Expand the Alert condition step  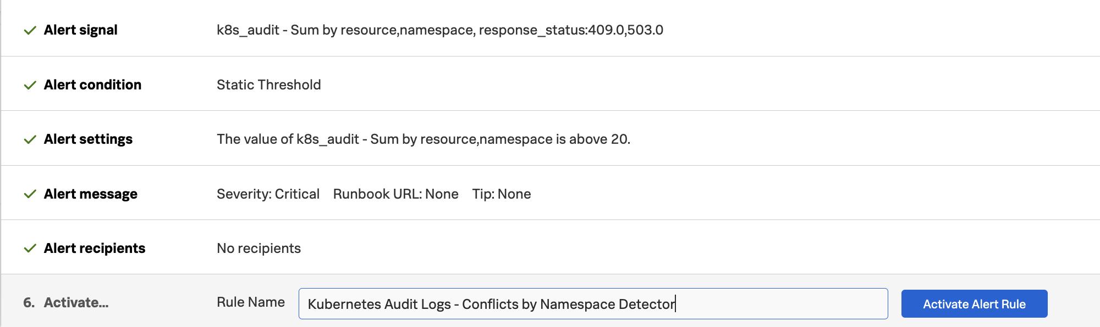pos(92,85)
